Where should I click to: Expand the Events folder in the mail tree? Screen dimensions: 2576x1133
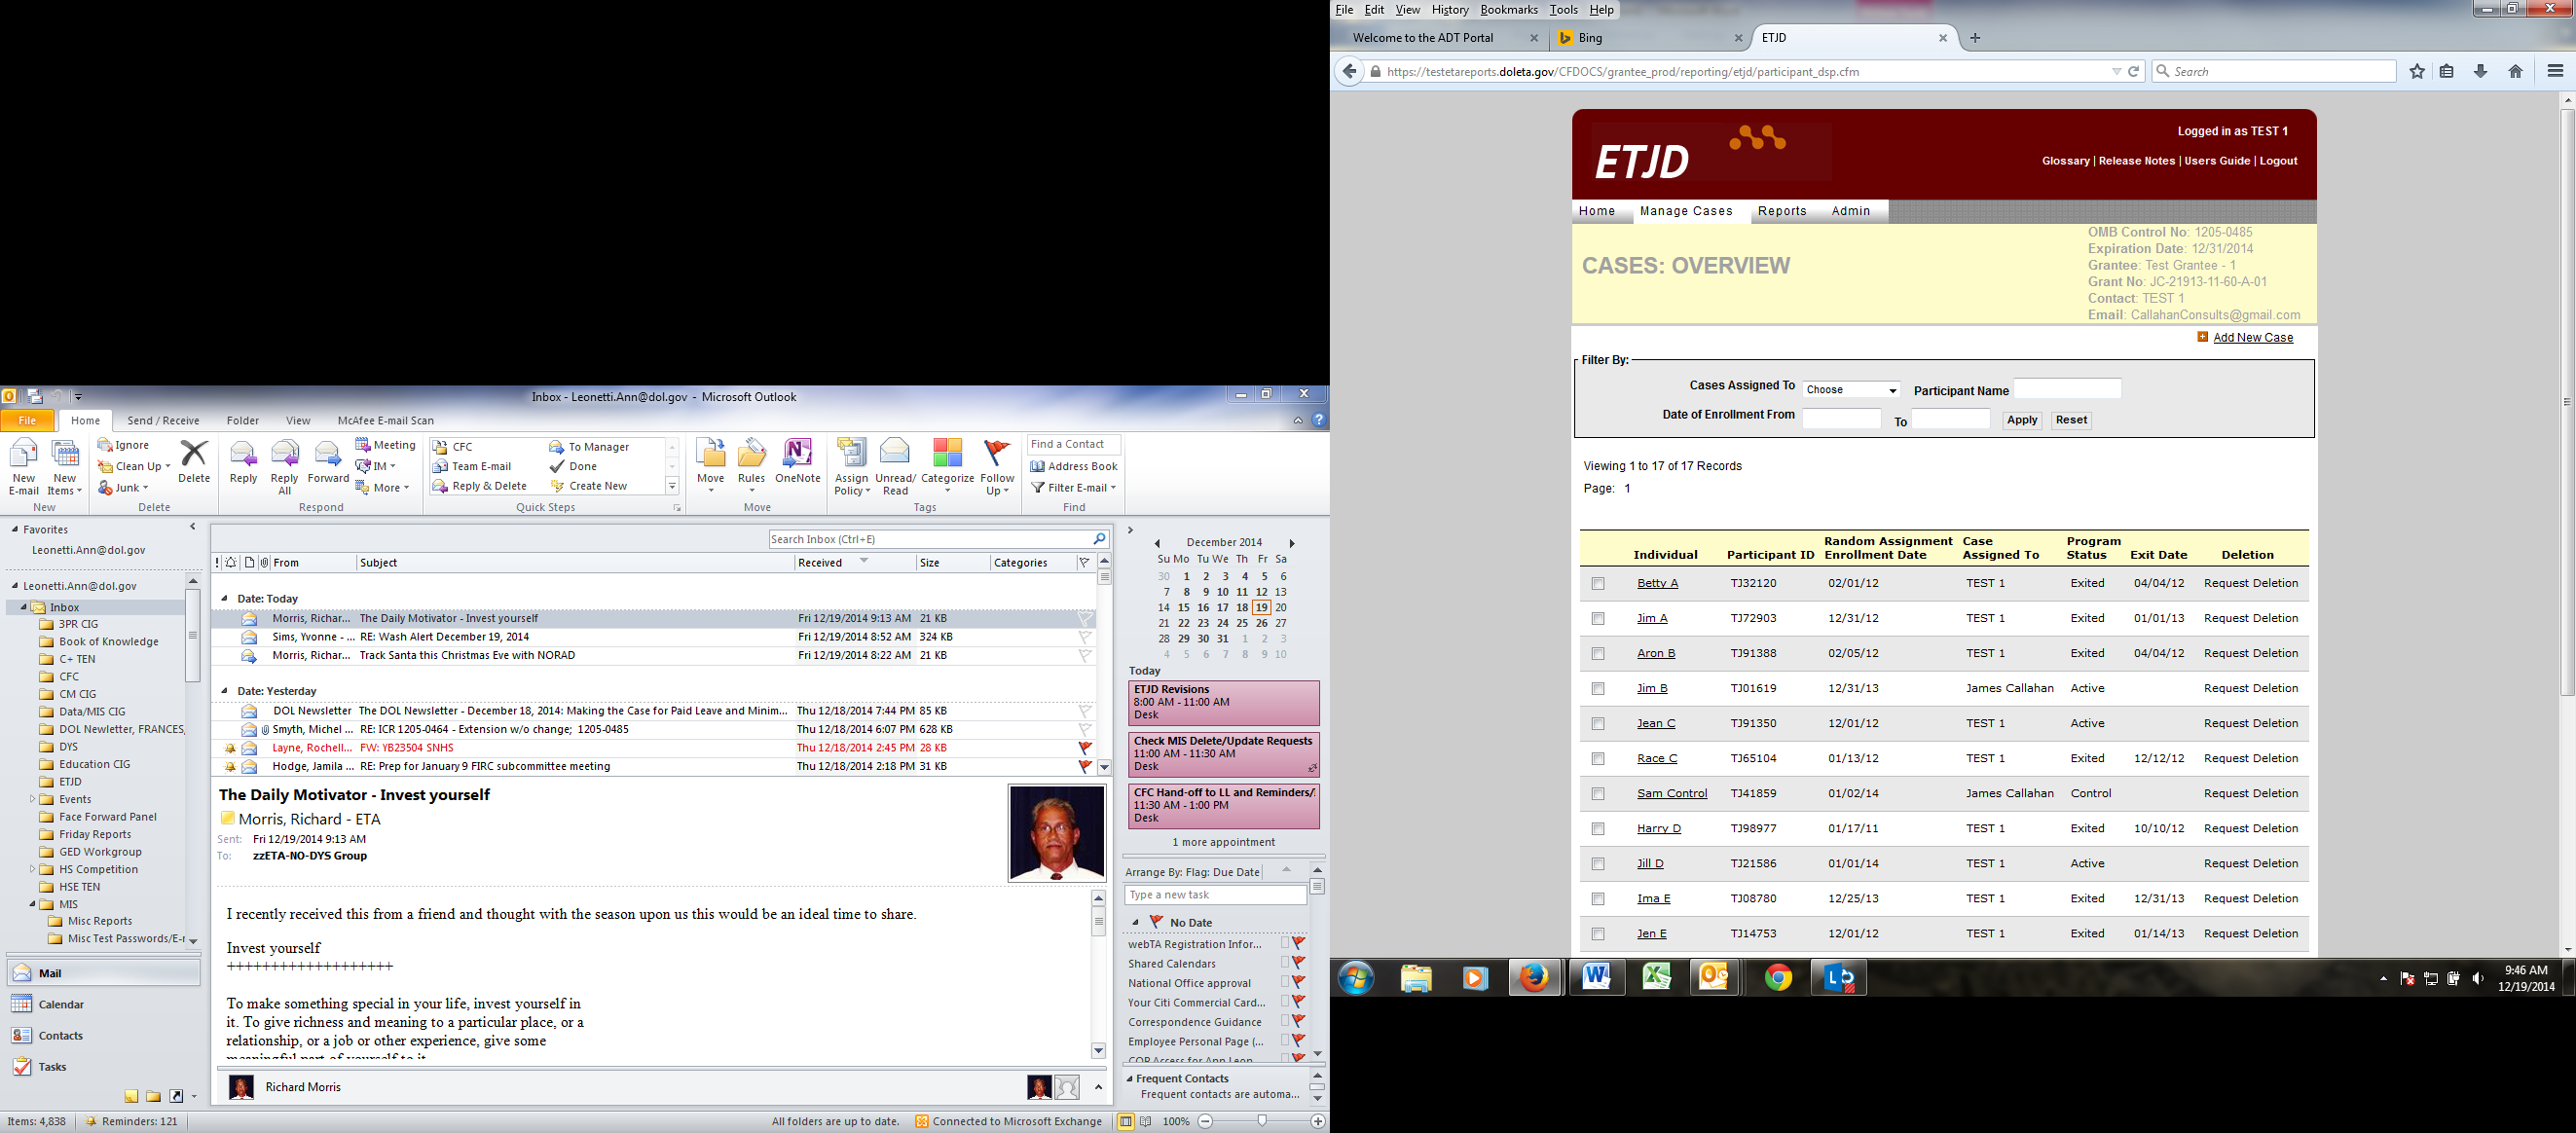tap(33, 799)
